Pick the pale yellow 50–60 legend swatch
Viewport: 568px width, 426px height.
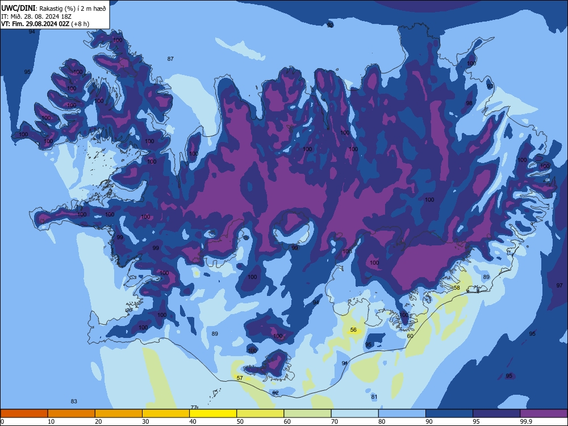pyautogui.click(x=260, y=414)
